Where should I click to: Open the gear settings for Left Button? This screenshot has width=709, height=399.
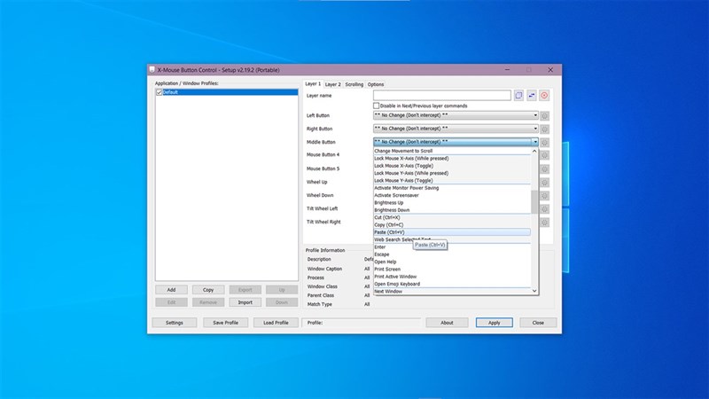(x=544, y=115)
